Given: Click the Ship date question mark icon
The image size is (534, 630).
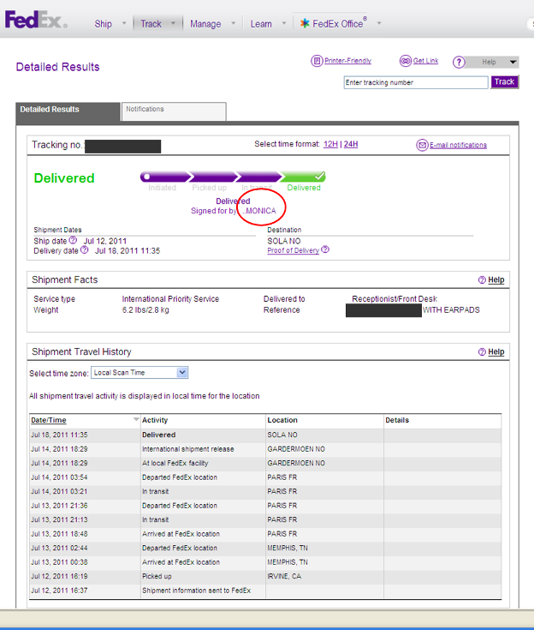Looking at the screenshot, I should coord(73,240).
